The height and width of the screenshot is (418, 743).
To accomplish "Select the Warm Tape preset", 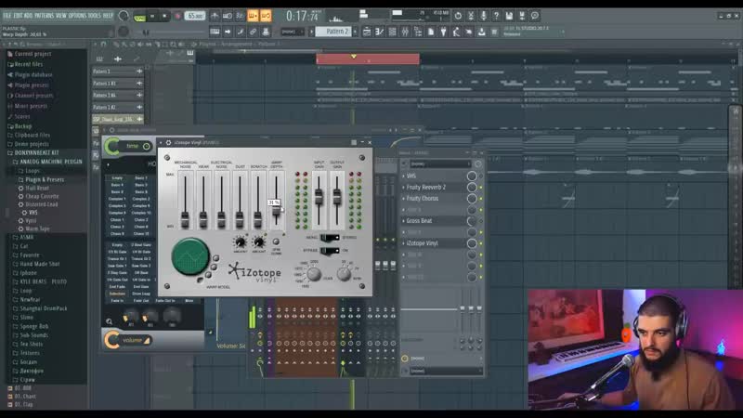I will pos(37,229).
